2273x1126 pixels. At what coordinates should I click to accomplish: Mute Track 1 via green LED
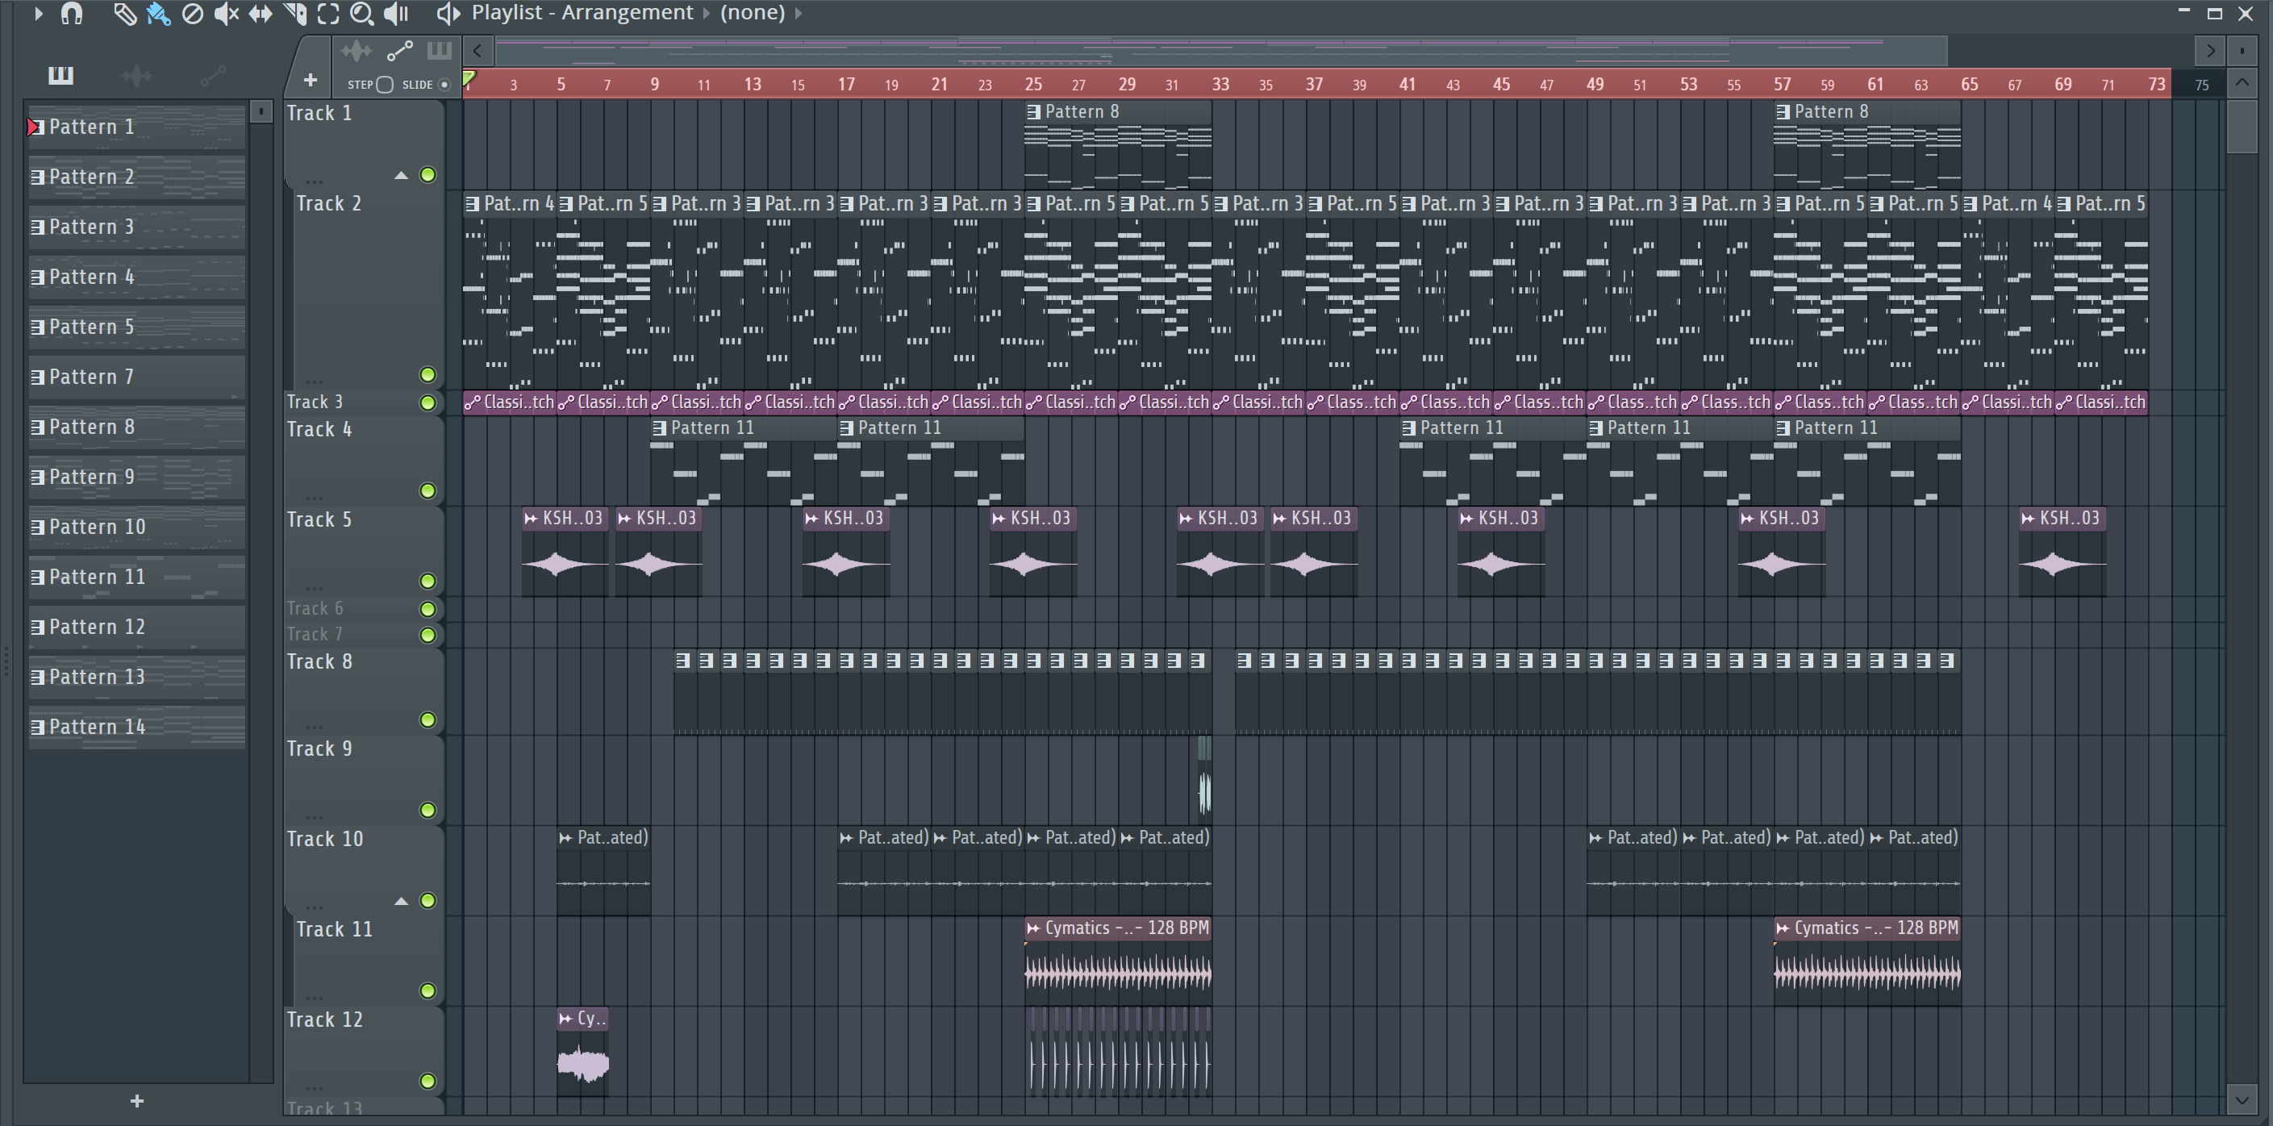[x=428, y=175]
